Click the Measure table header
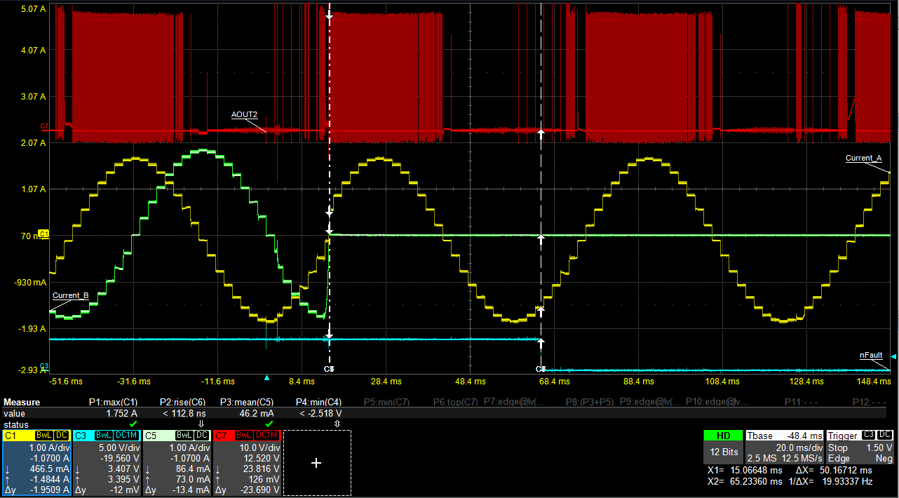Viewport: 899px width, 498px height. 22,403
